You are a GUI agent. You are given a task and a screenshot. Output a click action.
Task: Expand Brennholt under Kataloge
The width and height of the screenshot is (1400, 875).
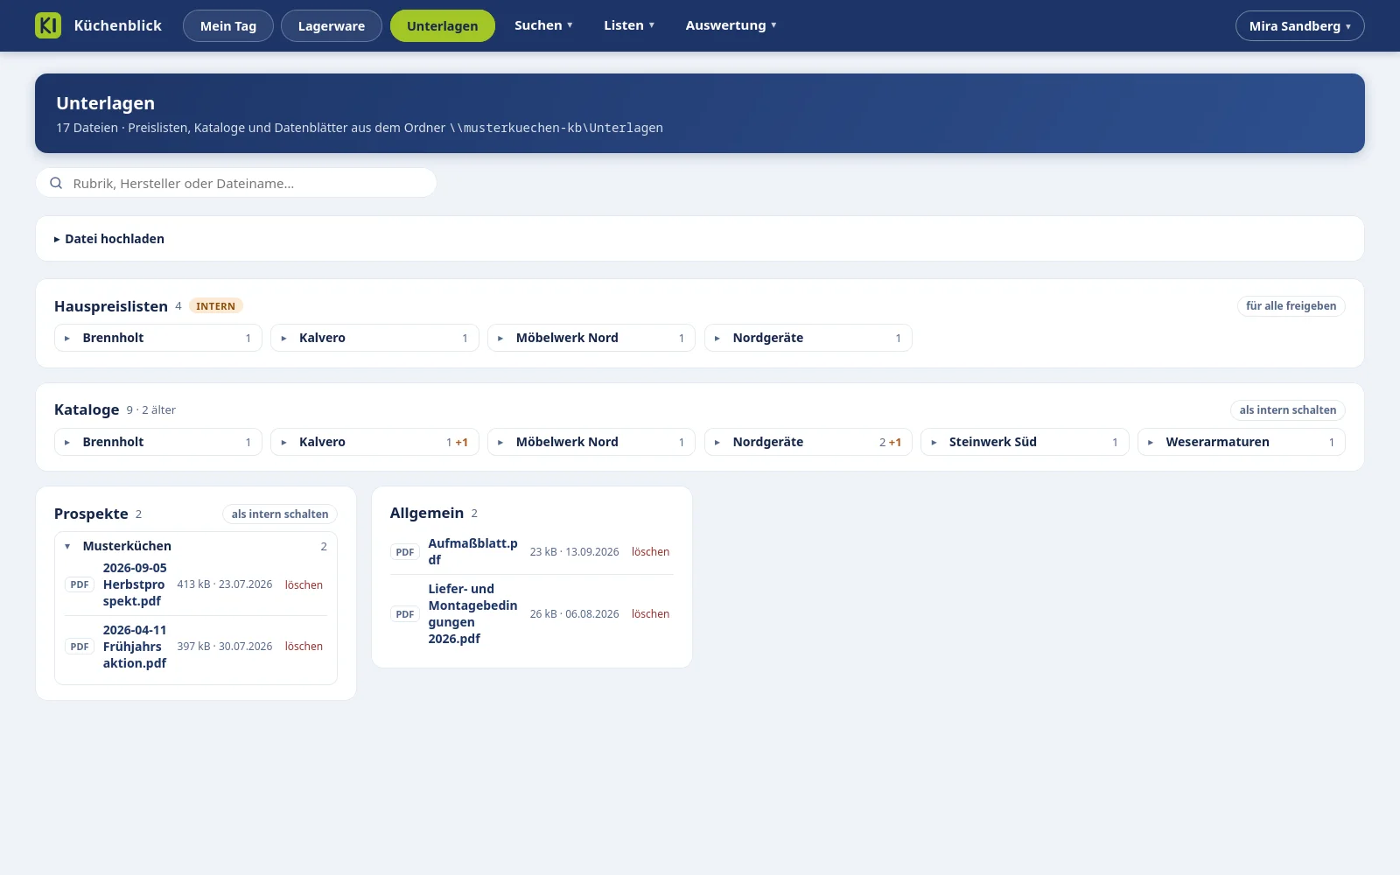coord(158,442)
